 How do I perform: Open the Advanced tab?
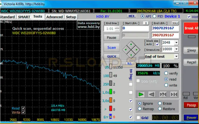click(x=54, y=17)
